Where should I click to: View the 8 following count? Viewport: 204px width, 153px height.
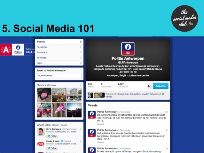tap(106, 85)
